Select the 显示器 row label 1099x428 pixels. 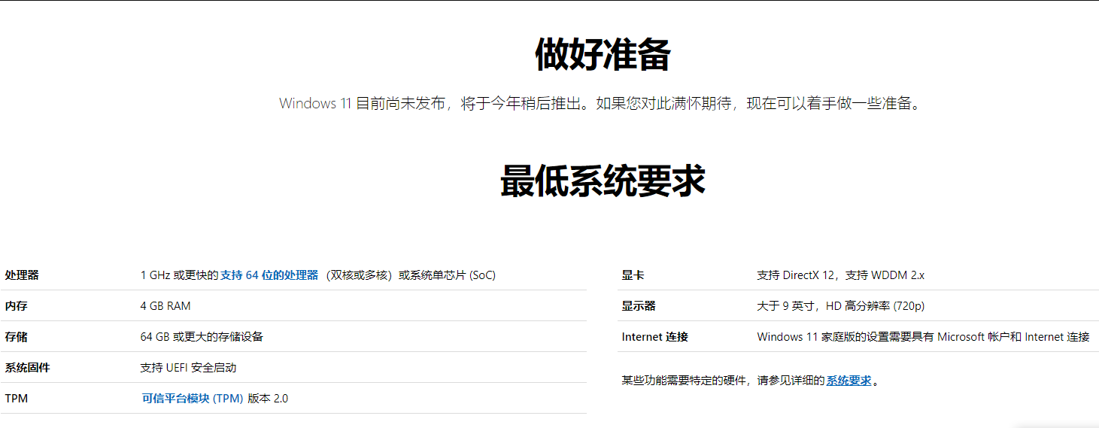pyautogui.click(x=639, y=306)
